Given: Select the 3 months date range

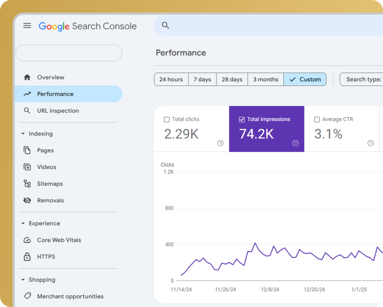Looking at the screenshot, I should [x=266, y=79].
